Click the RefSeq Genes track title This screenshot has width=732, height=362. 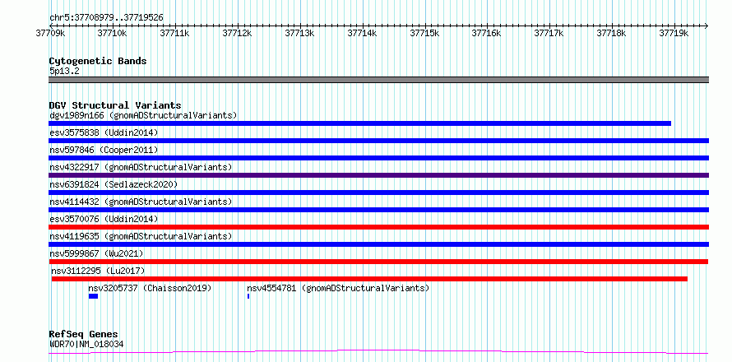(x=83, y=335)
